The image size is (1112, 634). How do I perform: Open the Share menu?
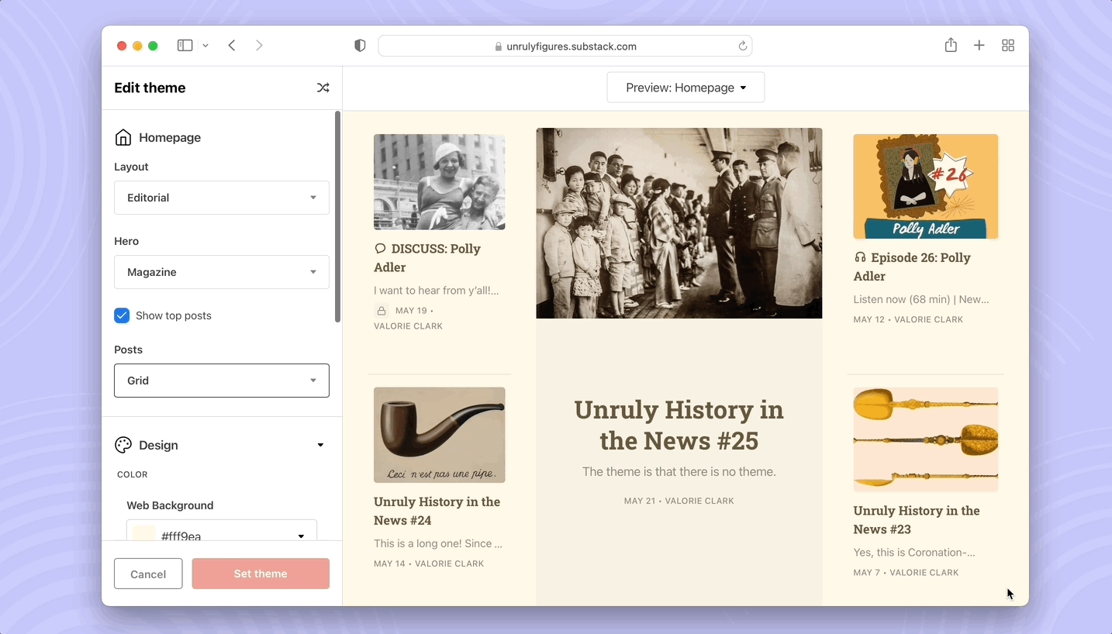951,45
